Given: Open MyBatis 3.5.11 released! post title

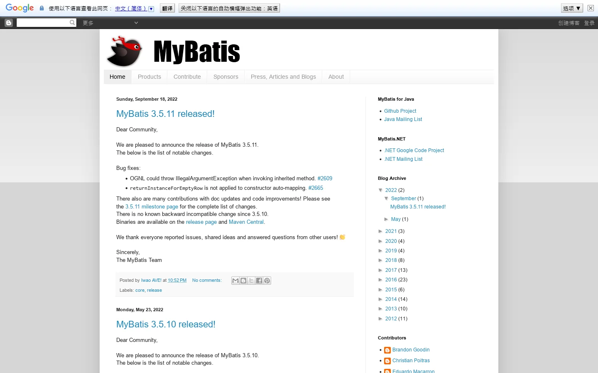Looking at the screenshot, I should (165, 114).
